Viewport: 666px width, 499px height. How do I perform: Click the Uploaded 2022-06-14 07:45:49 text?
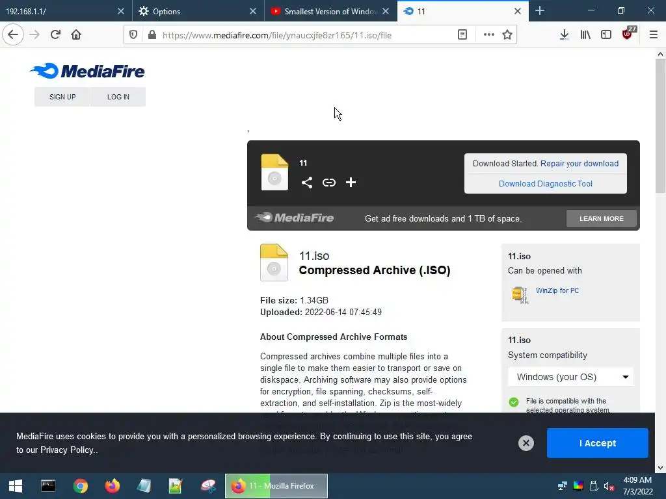pyautogui.click(x=321, y=313)
